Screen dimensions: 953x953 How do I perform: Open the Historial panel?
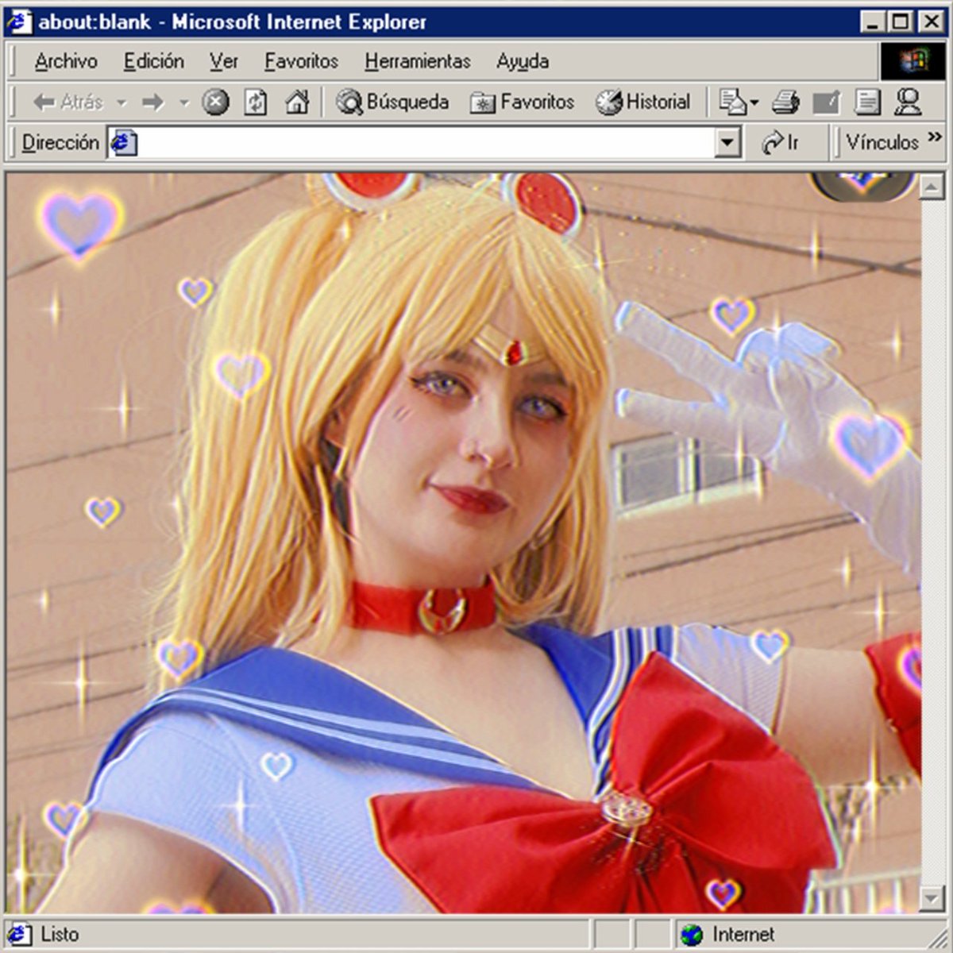(x=643, y=102)
